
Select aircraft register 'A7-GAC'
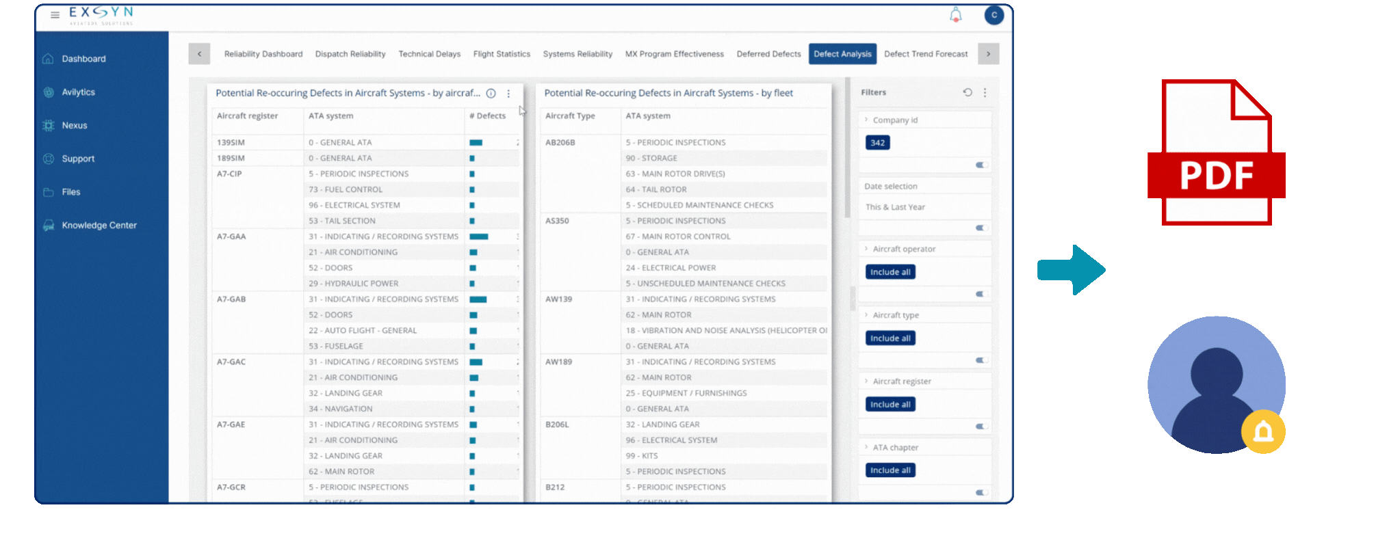[231, 362]
